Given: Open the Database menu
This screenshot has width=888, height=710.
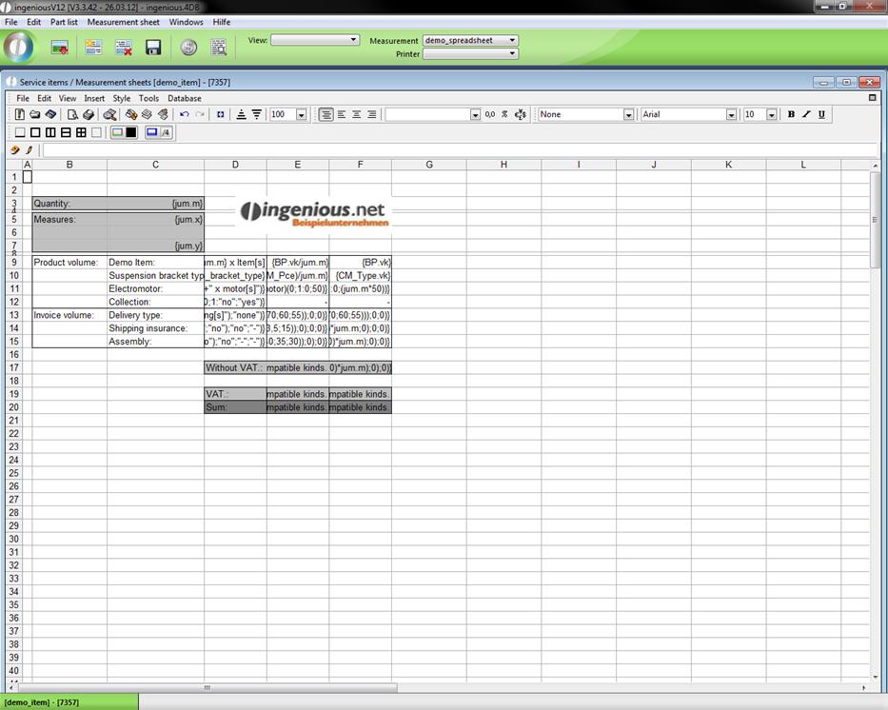Looking at the screenshot, I should click(184, 98).
